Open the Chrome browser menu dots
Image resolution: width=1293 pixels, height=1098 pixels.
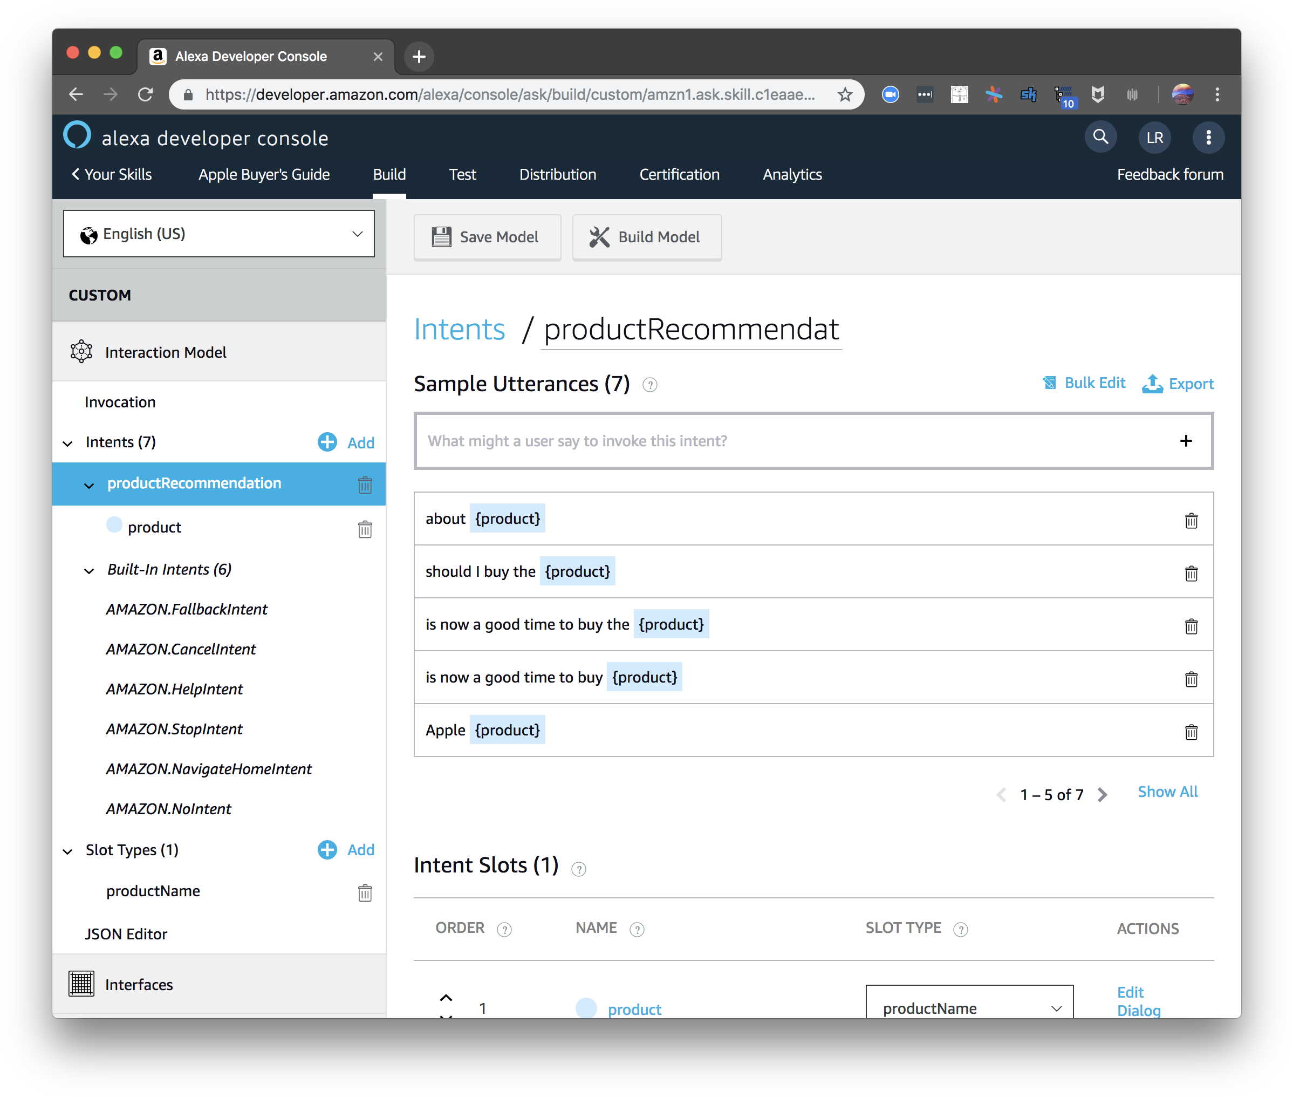tap(1217, 94)
